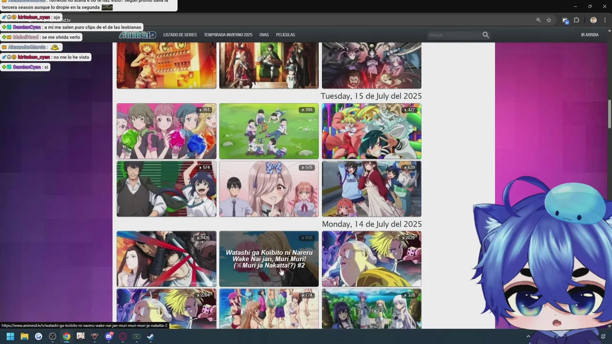Switch to Google Chrome in the taskbar

(x=66, y=336)
